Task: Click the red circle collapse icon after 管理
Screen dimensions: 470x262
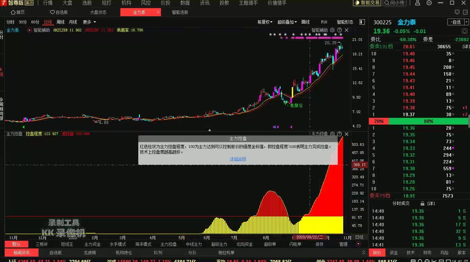Action: (358, 244)
